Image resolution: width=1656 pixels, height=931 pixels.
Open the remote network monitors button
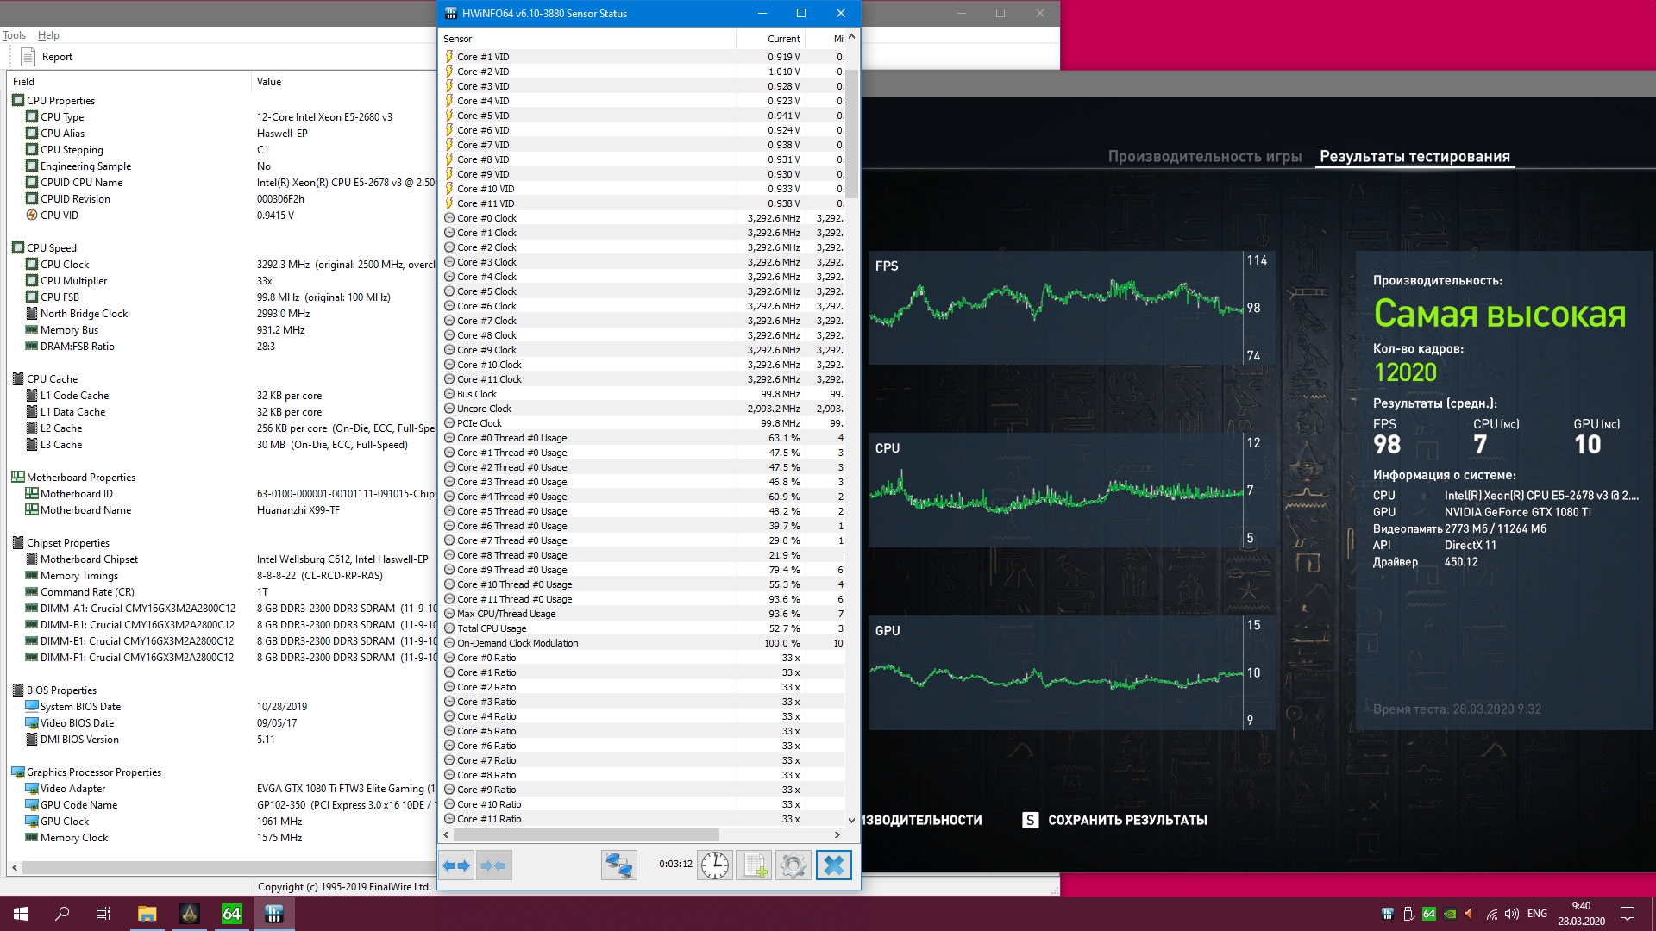(618, 865)
